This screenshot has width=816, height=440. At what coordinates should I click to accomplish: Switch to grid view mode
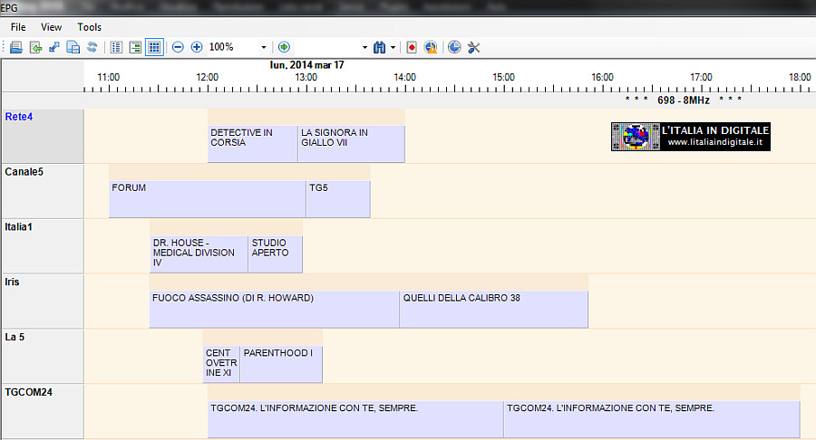click(x=154, y=47)
